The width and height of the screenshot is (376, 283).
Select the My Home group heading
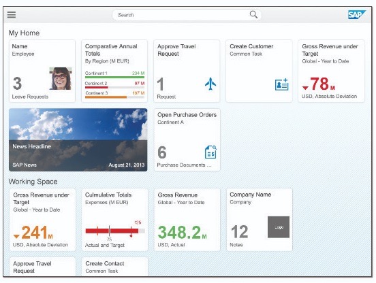coord(24,33)
